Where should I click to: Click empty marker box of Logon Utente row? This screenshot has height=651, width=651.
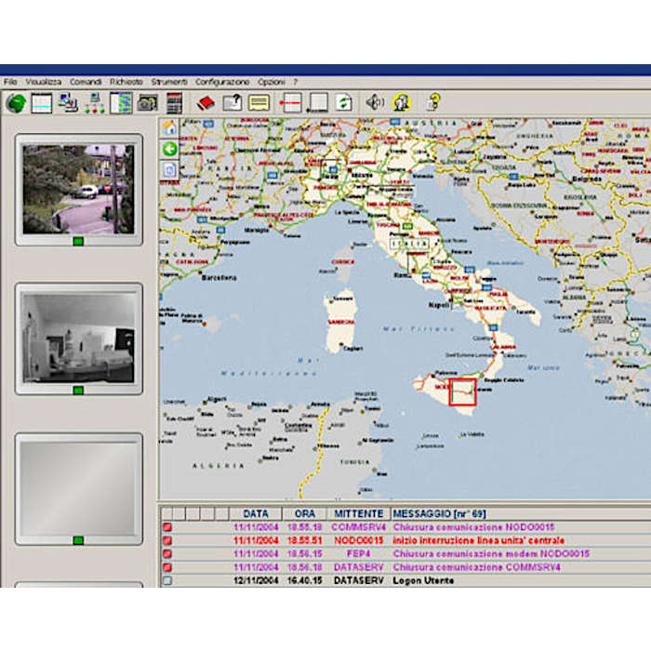[x=167, y=580]
